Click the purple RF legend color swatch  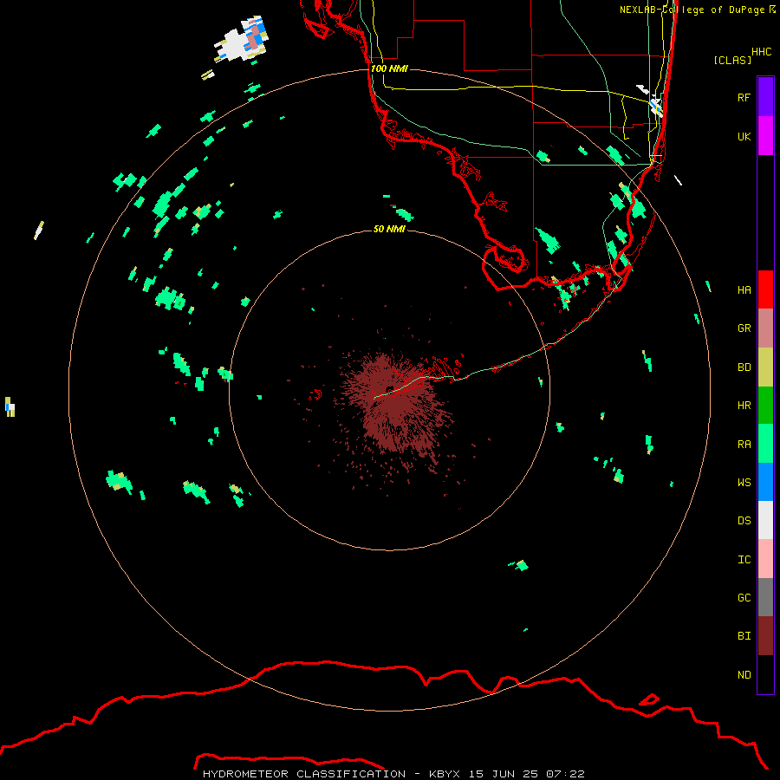[765, 97]
